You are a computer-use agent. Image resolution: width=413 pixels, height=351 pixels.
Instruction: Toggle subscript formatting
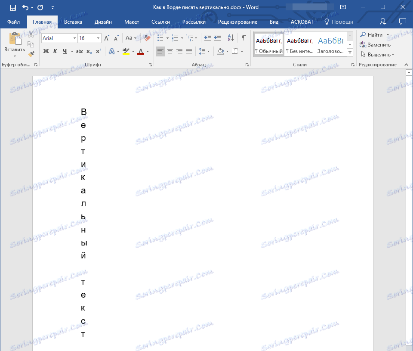tap(89, 51)
